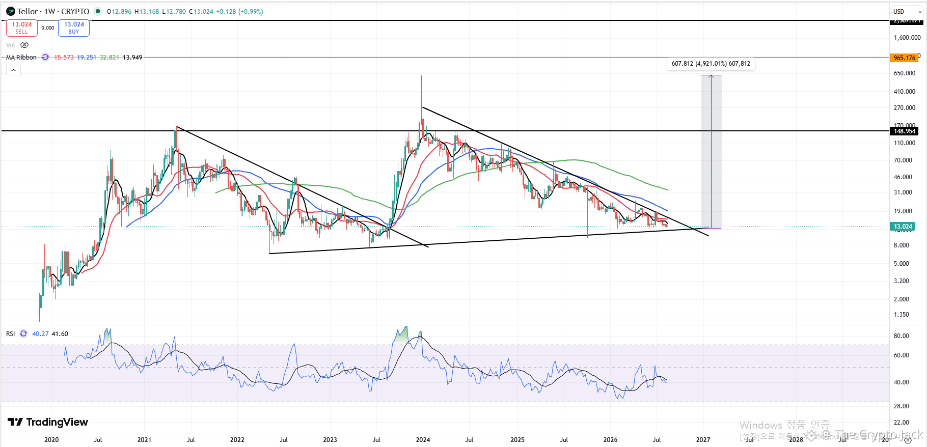Image resolution: width=927 pixels, height=447 pixels.
Task: Click the 70.000 price scale label
Action: [903, 160]
